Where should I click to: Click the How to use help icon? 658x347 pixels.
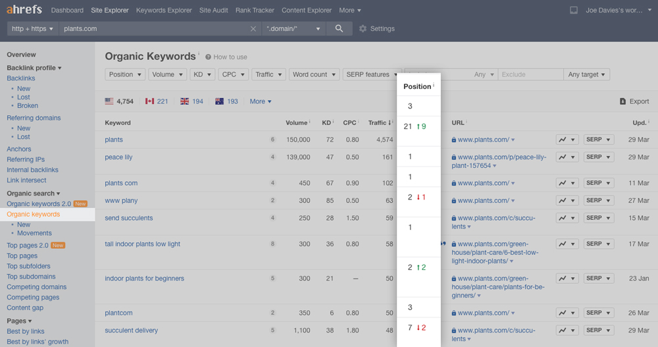coord(208,57)
